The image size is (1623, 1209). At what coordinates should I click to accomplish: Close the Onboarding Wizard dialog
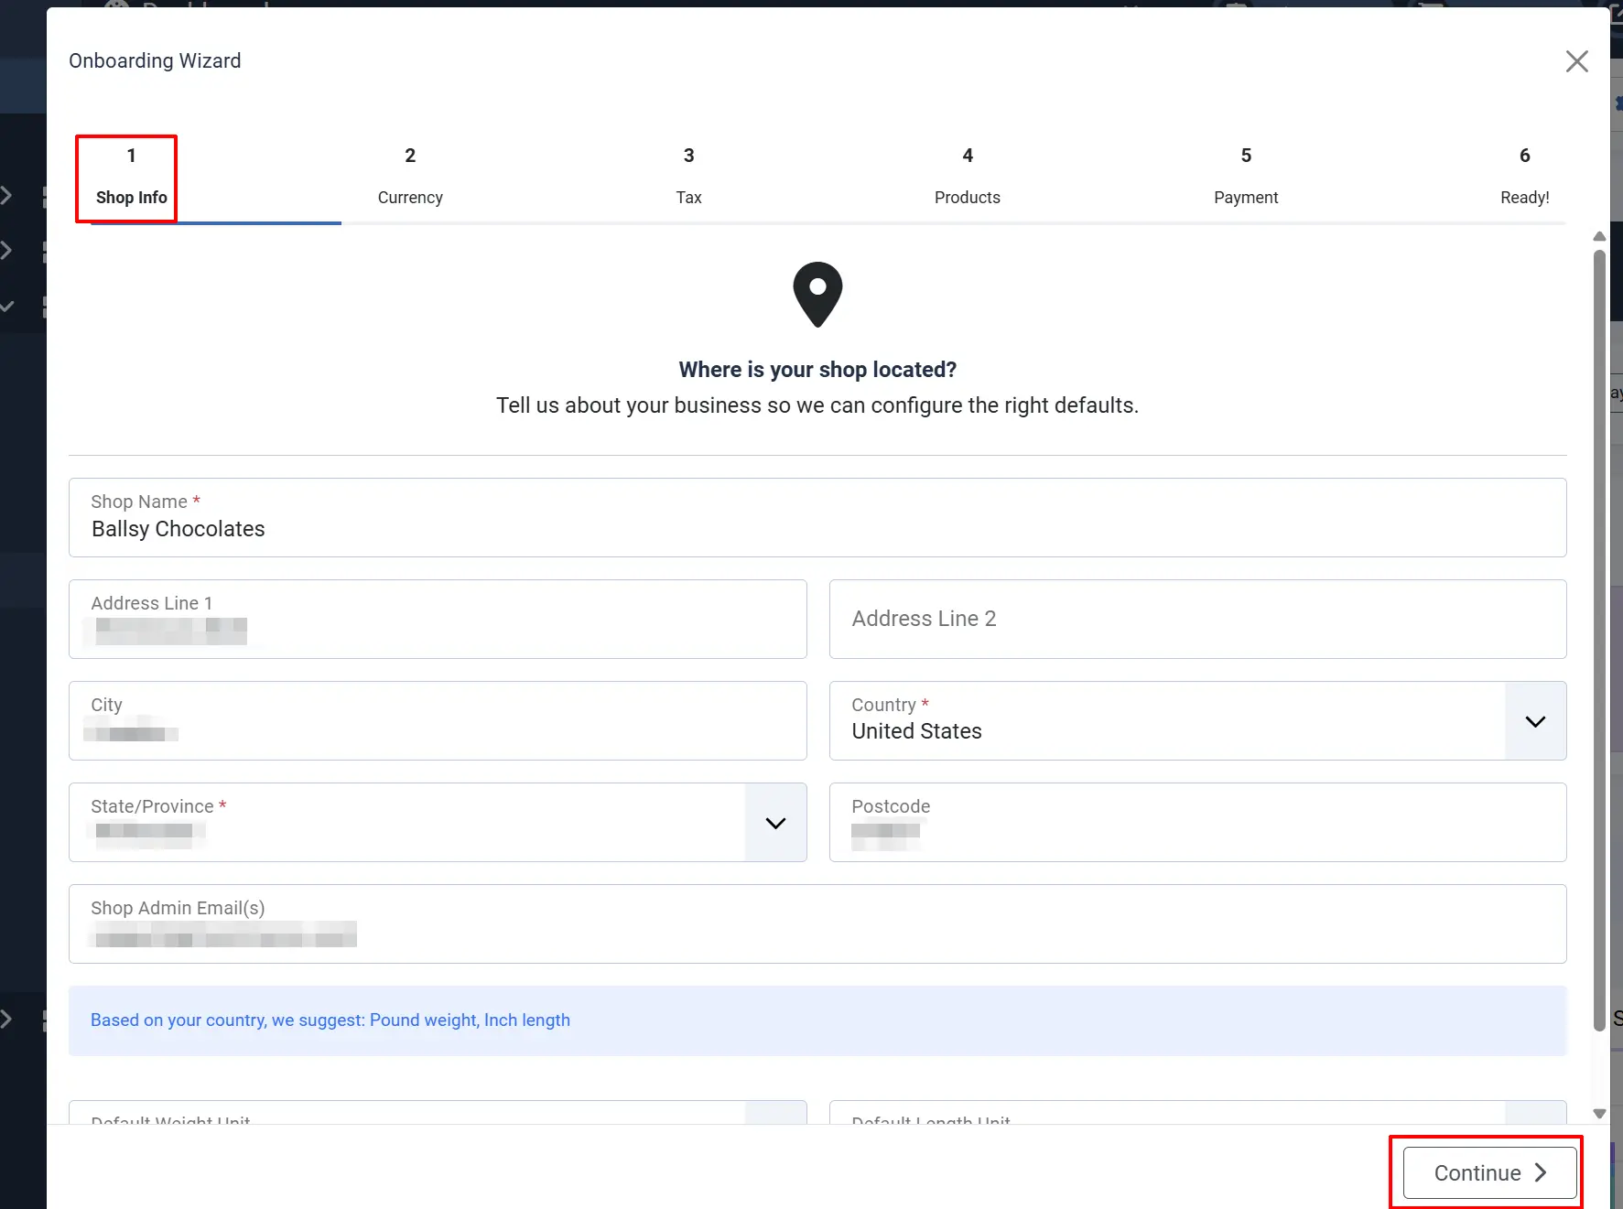[1576, 61]
